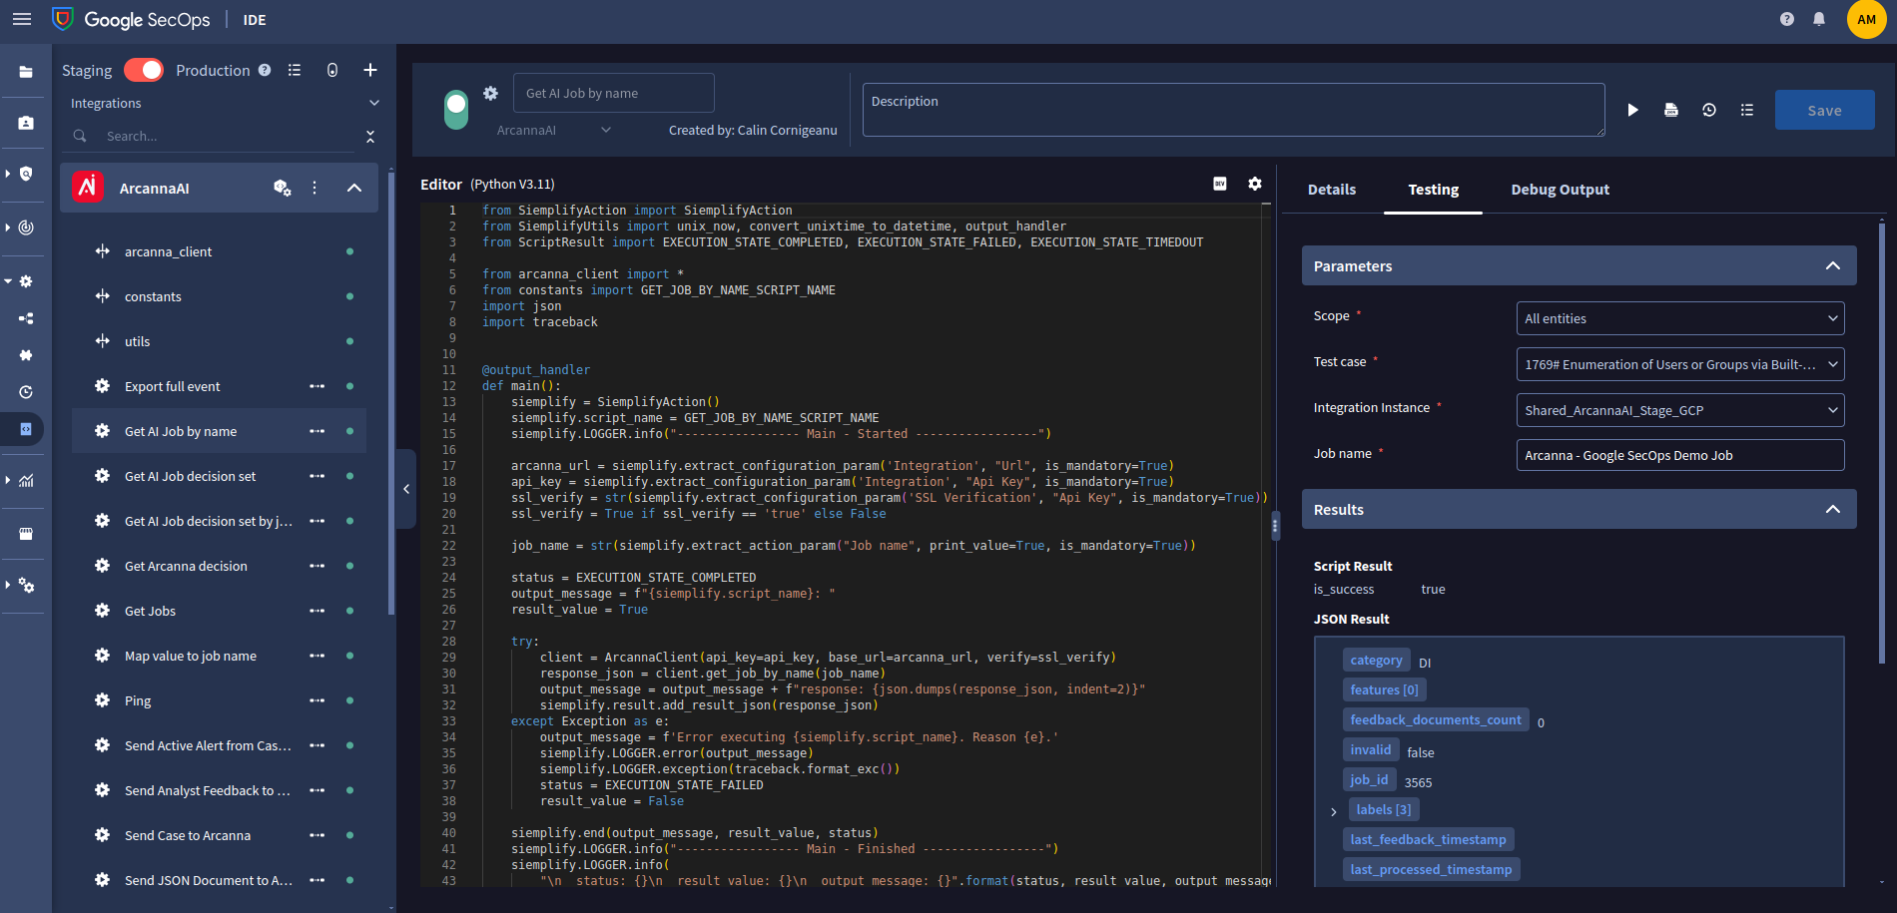
Task: Select the Get Jobs action
Action: tap(150, 611)
